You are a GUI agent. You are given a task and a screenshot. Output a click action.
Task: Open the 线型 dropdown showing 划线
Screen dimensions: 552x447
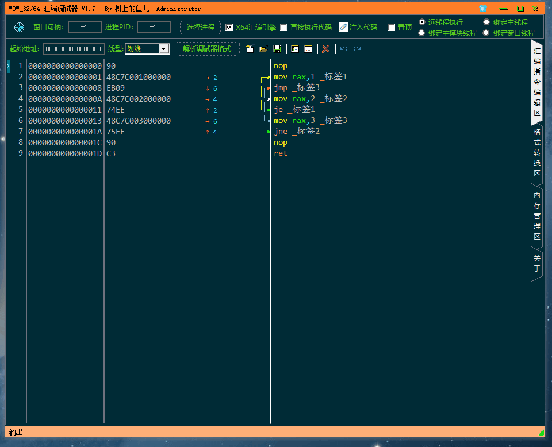148,48
